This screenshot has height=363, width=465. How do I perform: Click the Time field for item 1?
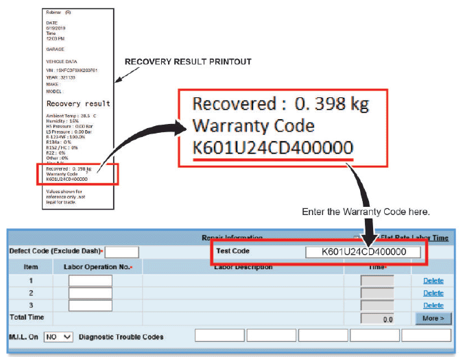click(x=377, y=280)
